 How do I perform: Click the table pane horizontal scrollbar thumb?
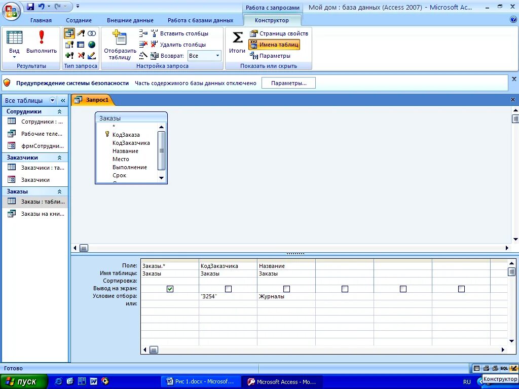[84, 248]
